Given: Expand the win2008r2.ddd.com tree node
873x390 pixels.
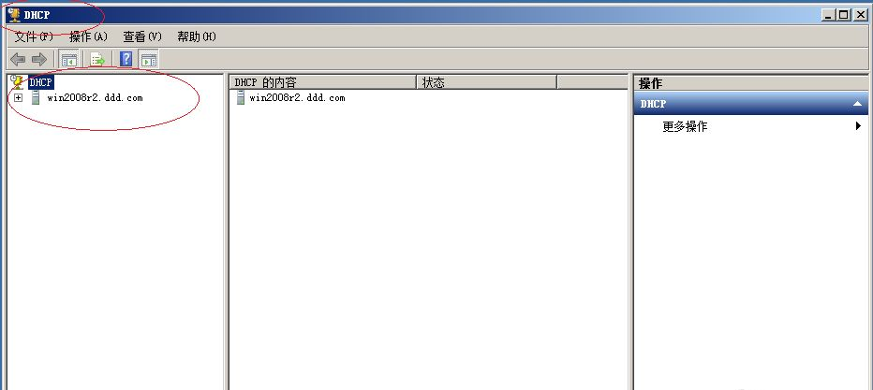Looking at the screenshot, I should (18, 97).
